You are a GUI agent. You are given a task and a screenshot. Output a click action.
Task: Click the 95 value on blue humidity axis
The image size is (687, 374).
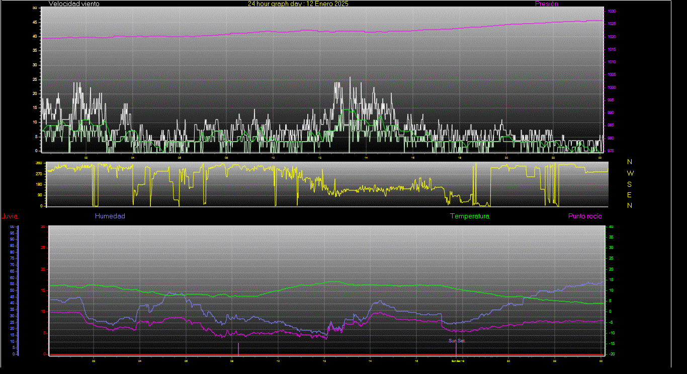12,233
